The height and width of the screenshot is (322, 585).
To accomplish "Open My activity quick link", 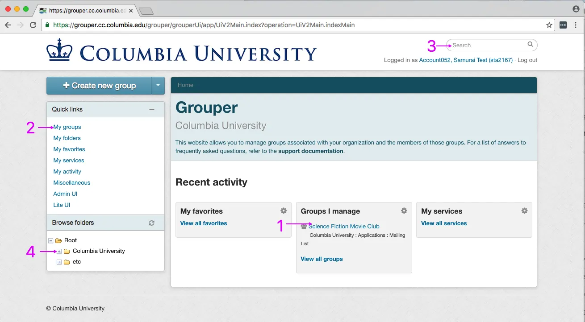I will (67, 172).
